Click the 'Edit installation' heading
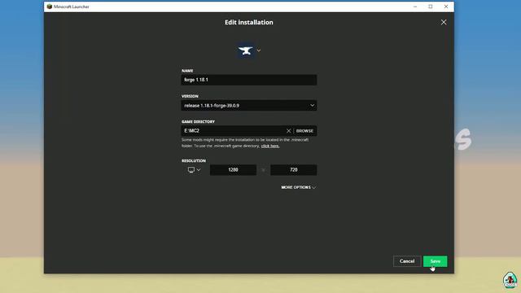Image resolution: width=521 pixels, height=293 pixels. pos(249,22)
